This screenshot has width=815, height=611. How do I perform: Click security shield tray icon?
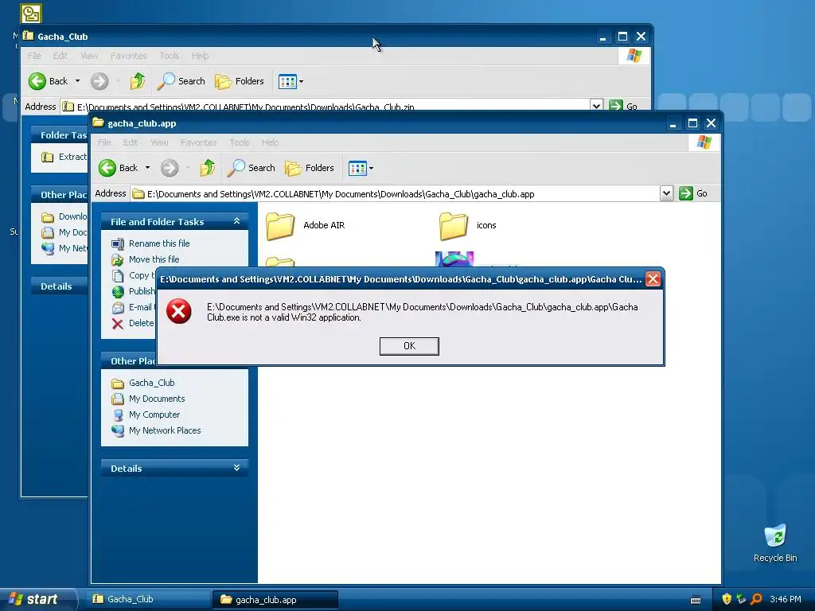[x=727, y=599]
